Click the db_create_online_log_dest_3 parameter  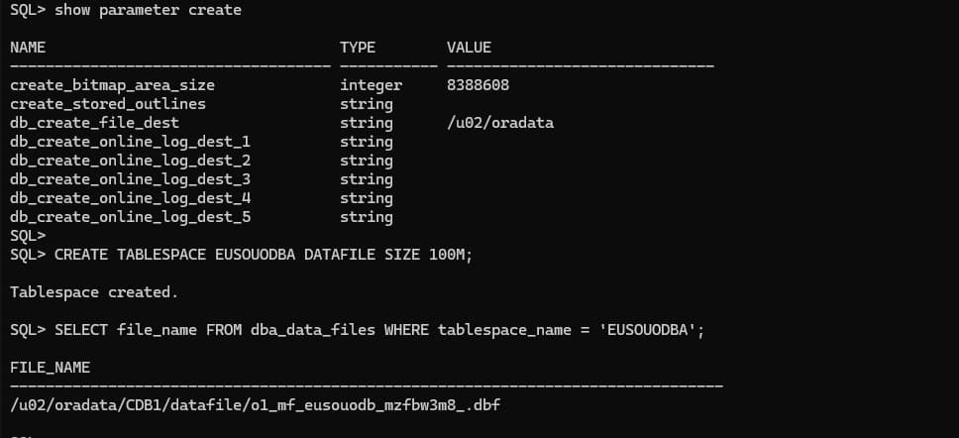pos(130,179)
